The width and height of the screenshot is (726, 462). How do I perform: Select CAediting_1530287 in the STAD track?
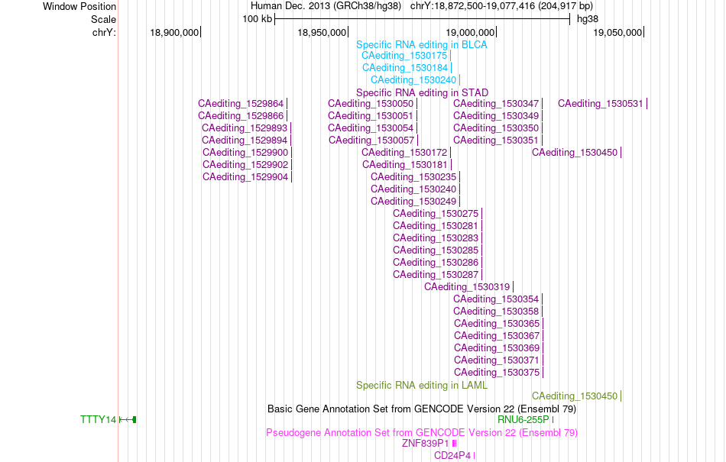436,275
